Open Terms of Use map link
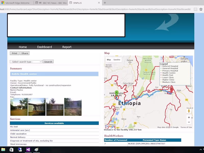 click(x=186, y=127)
